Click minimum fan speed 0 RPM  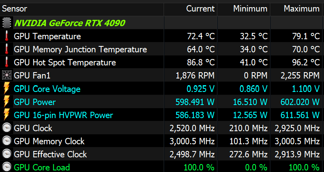pyautogui.click(x=256, y=76)
